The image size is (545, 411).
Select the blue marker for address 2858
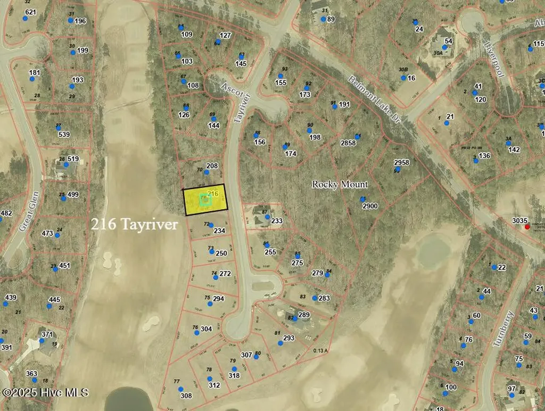[357, 137]
